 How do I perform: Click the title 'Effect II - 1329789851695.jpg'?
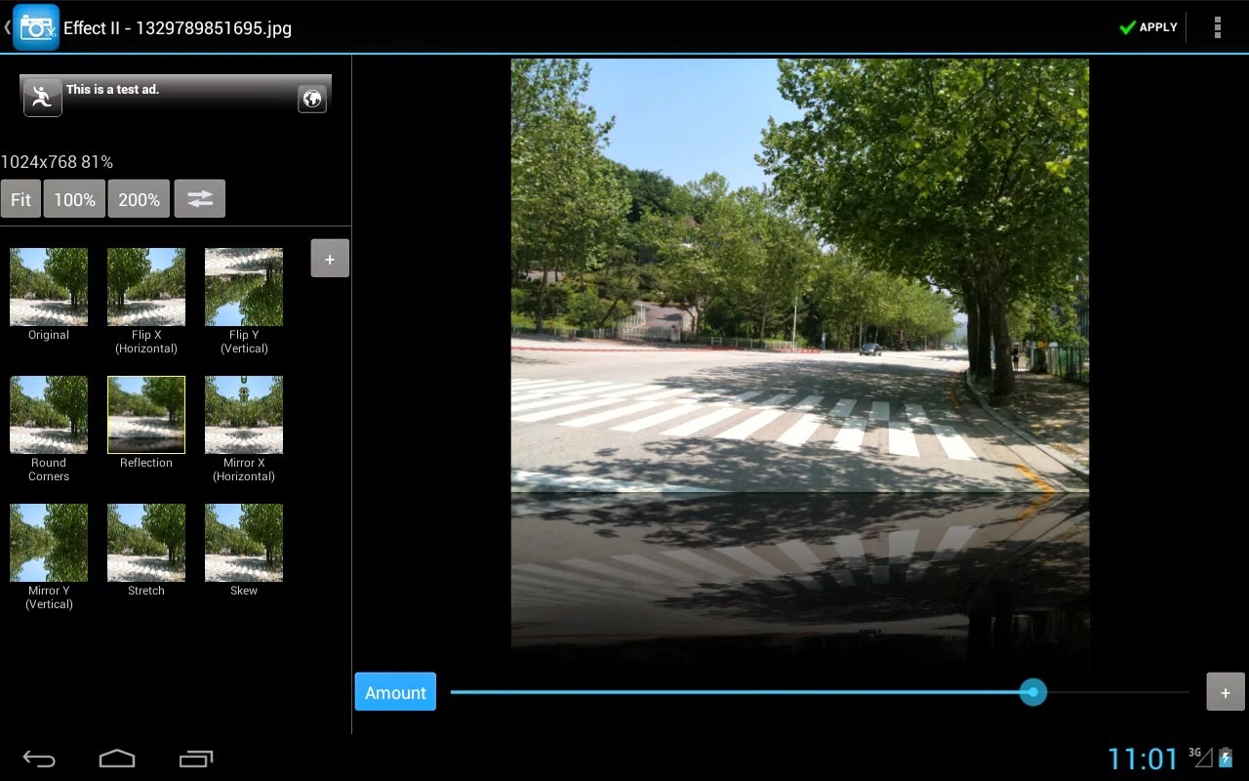178,28
